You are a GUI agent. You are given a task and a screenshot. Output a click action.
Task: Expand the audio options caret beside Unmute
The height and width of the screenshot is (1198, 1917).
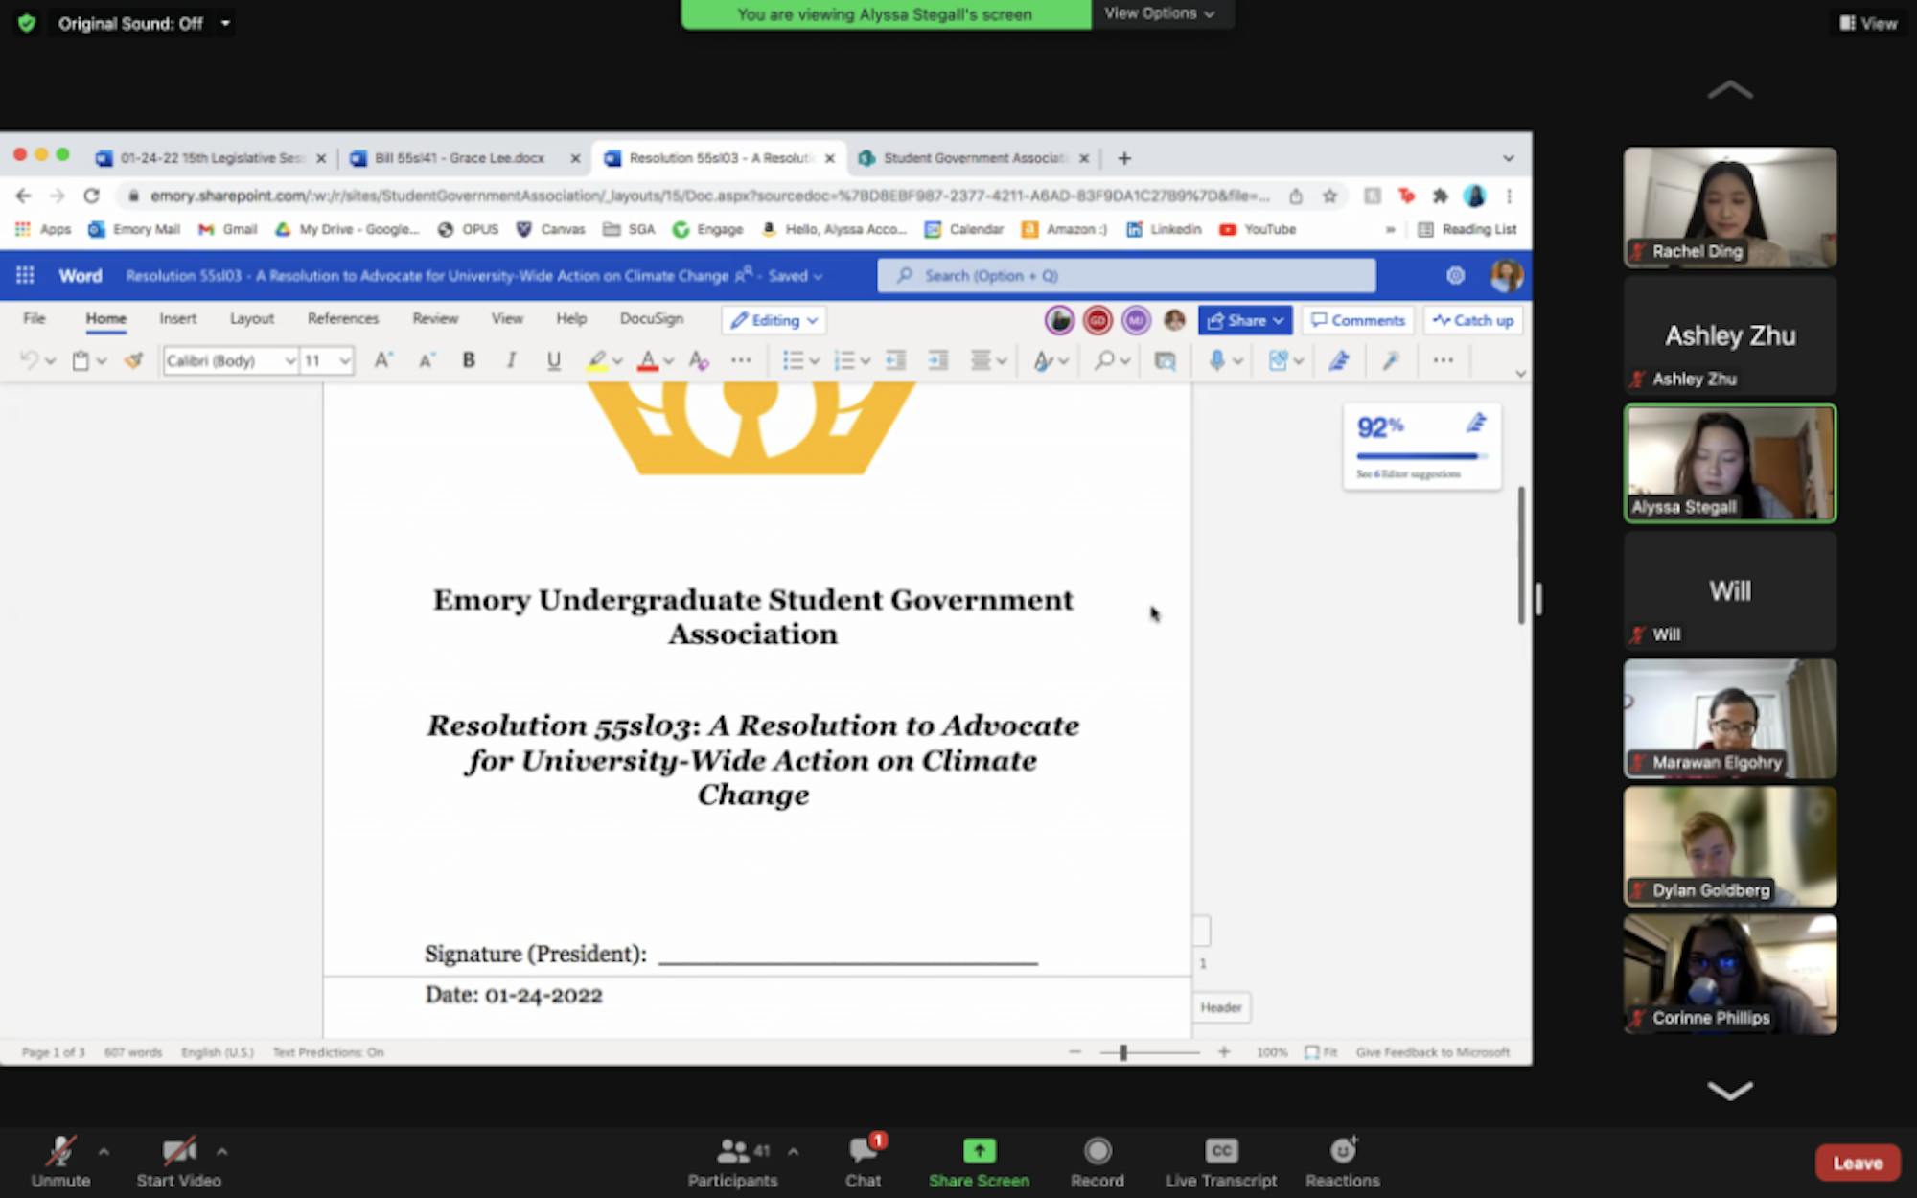104,1151
